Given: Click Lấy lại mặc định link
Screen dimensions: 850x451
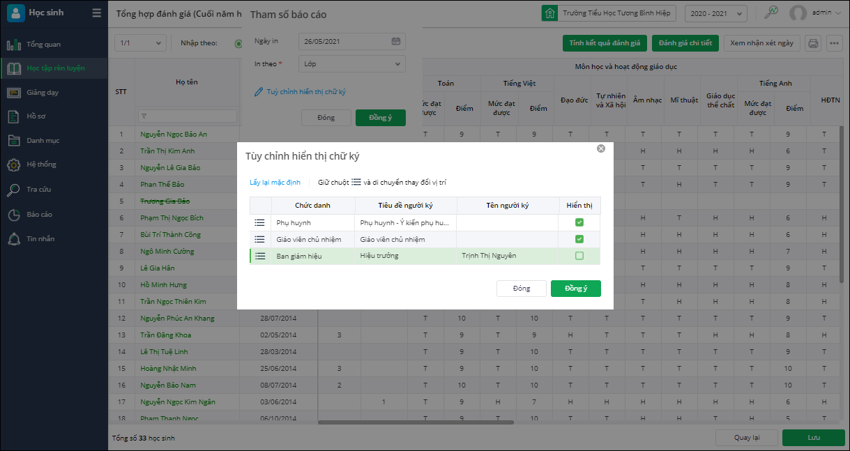Looking at the screenshot, I should point(275,183).
